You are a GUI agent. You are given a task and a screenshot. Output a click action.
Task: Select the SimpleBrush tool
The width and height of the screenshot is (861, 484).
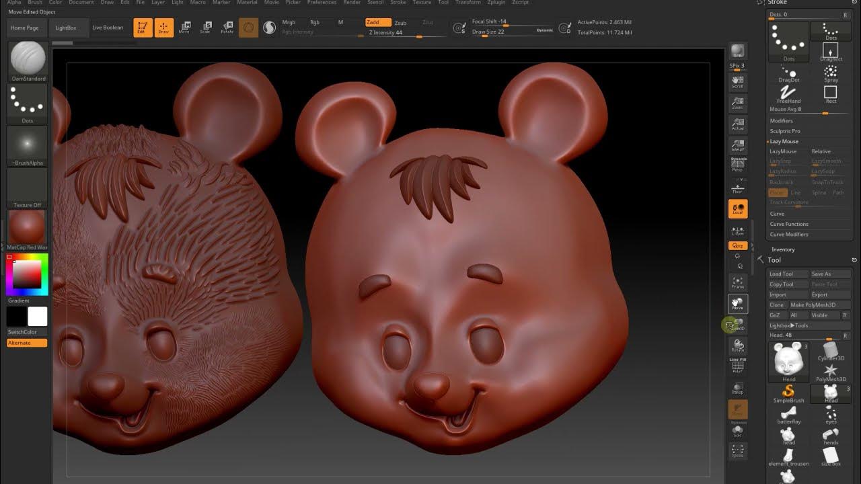tap(789, 393)
